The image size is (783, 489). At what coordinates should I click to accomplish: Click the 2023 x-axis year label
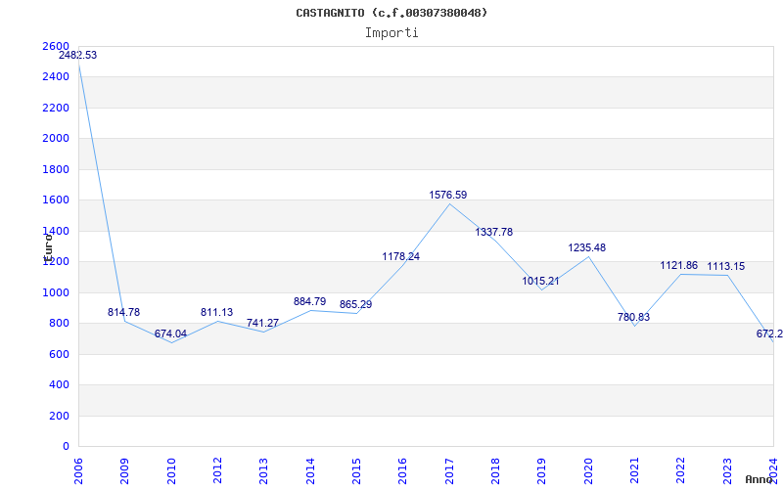coord(727,470)
